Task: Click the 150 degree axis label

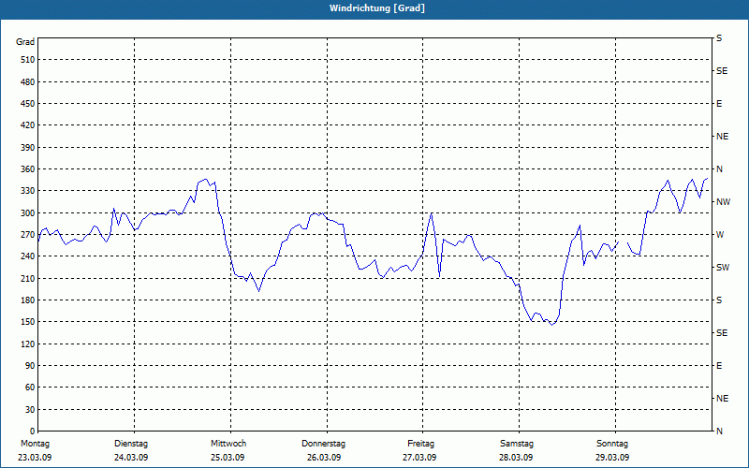Action: [27, 321]
